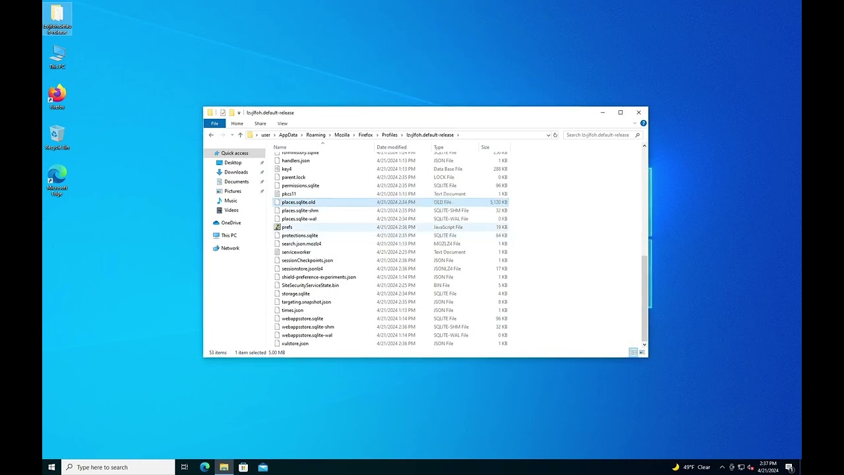
Task: Click Type here to search box
Action: pyautogui.click(x=119, y=467)
